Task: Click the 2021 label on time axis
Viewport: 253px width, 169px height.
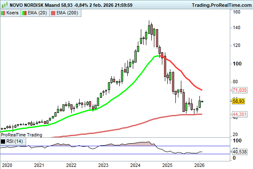Action: tap(39, 165)
